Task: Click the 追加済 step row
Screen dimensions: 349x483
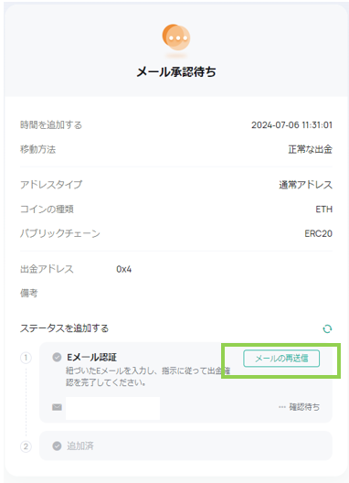Action: point(185,445)
